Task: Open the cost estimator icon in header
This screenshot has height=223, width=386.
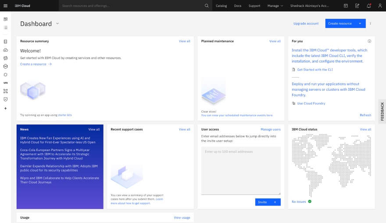Action: (346, 6)
